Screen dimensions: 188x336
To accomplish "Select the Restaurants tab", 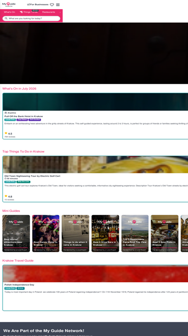I will 49,12.
